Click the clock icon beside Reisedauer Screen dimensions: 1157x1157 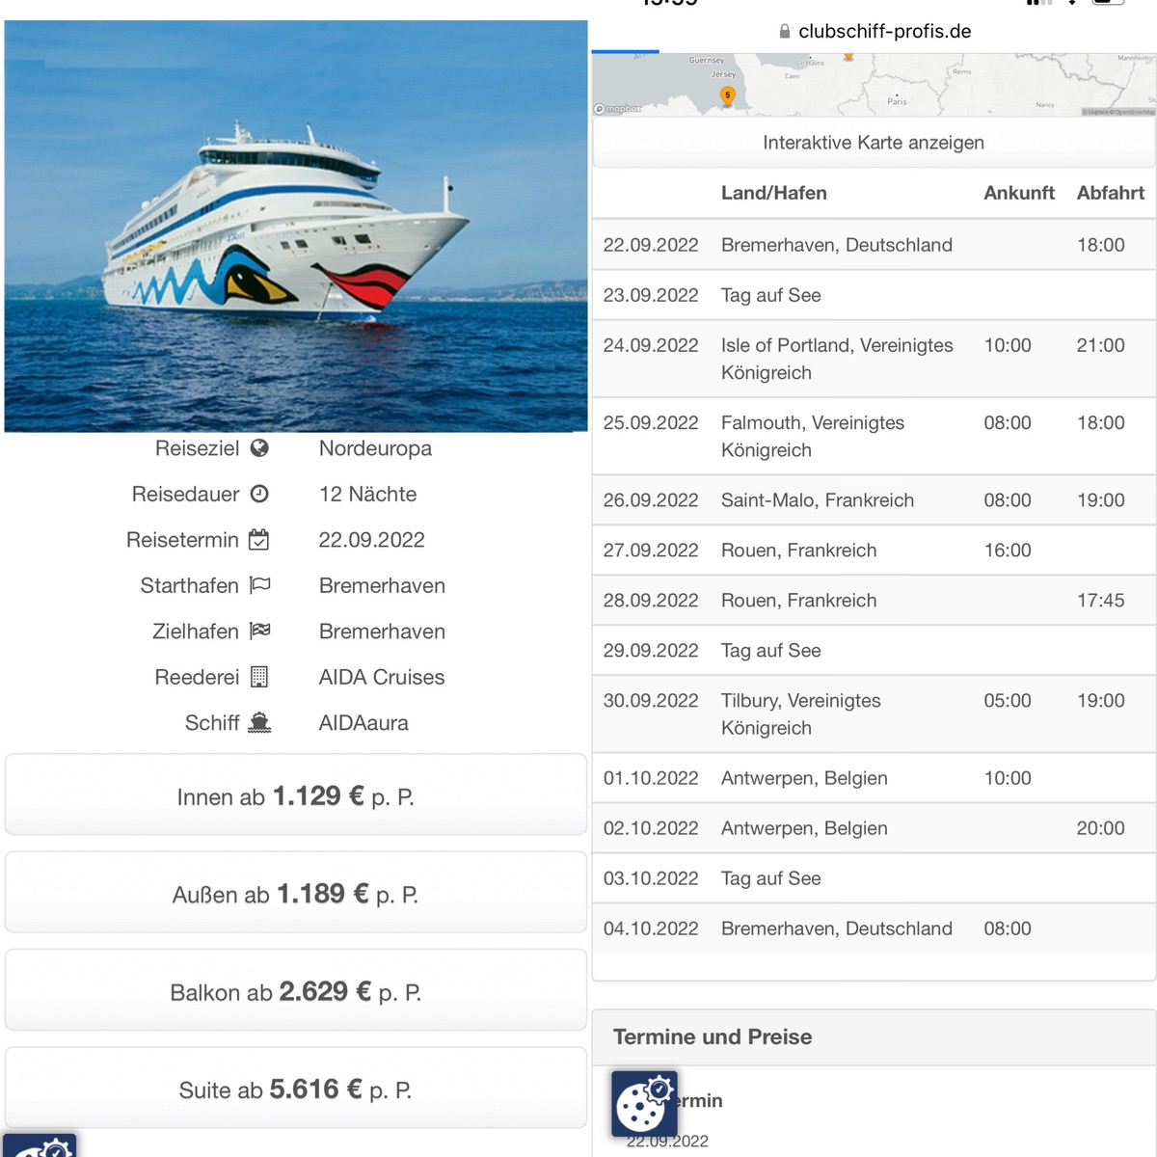point(259,494)
